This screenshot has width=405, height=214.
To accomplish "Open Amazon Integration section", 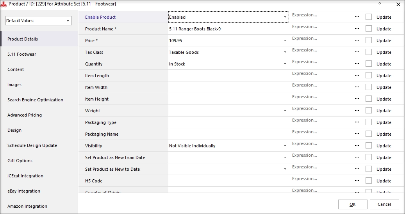I will point(39,206).
